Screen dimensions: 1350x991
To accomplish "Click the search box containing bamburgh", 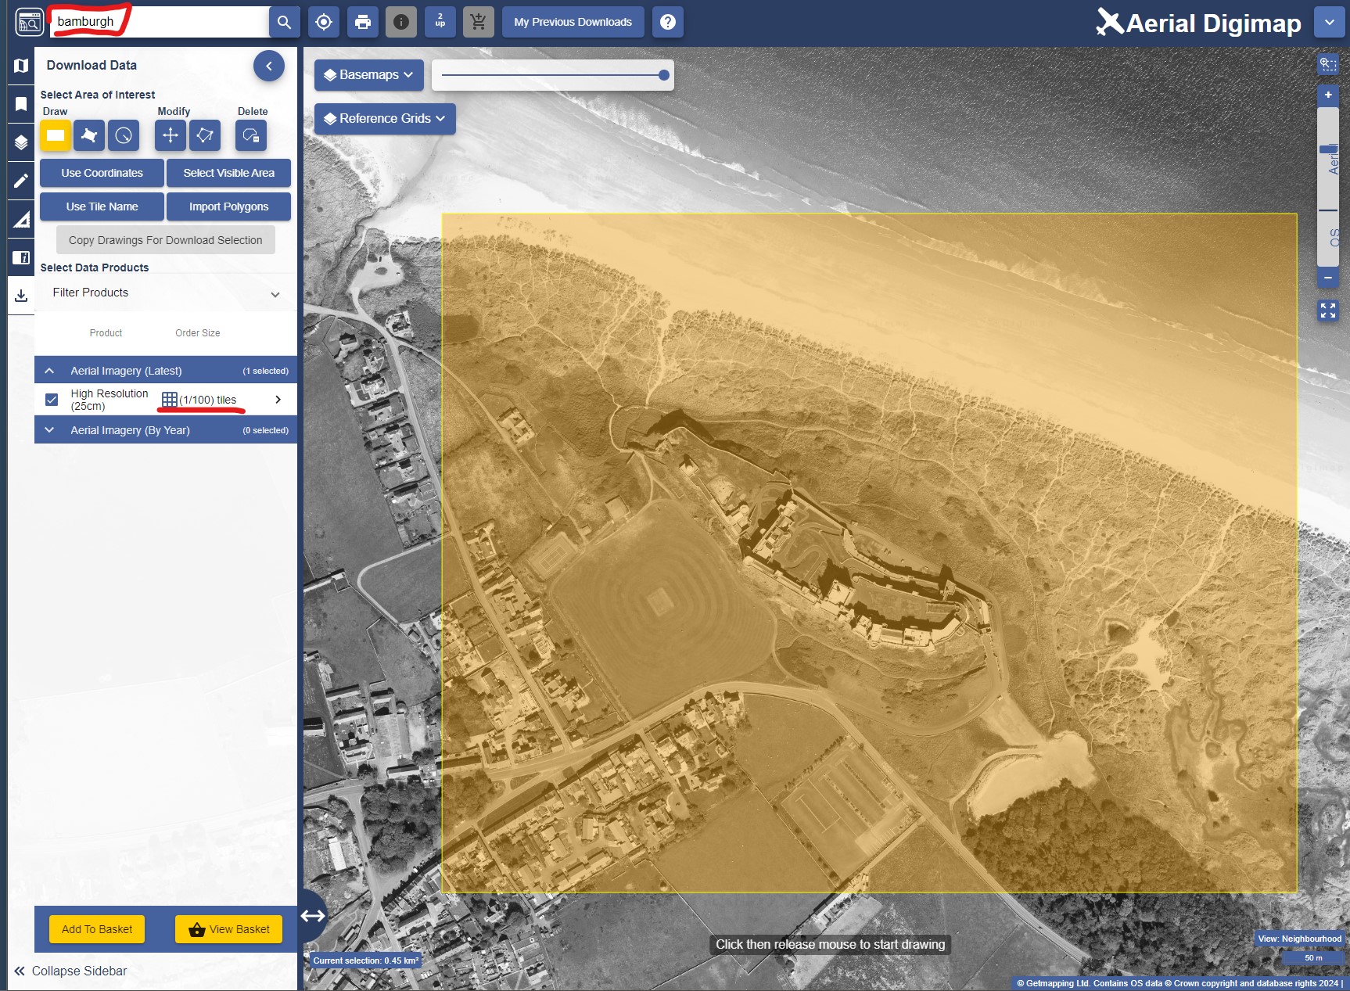I will [160, 22].
